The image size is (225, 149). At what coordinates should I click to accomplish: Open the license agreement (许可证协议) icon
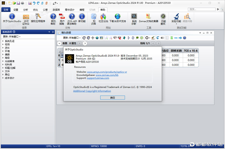point(26,17)
